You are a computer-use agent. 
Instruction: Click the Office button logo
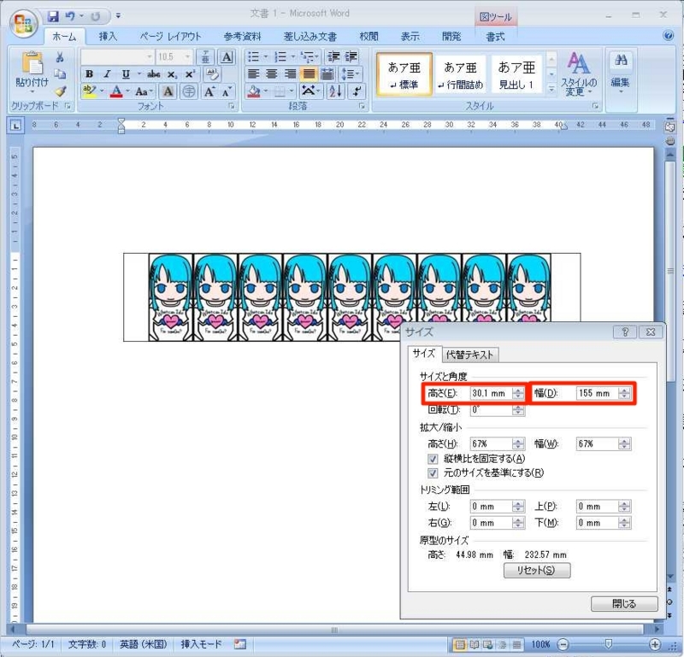pyautogui.click(x=24, y=23)
